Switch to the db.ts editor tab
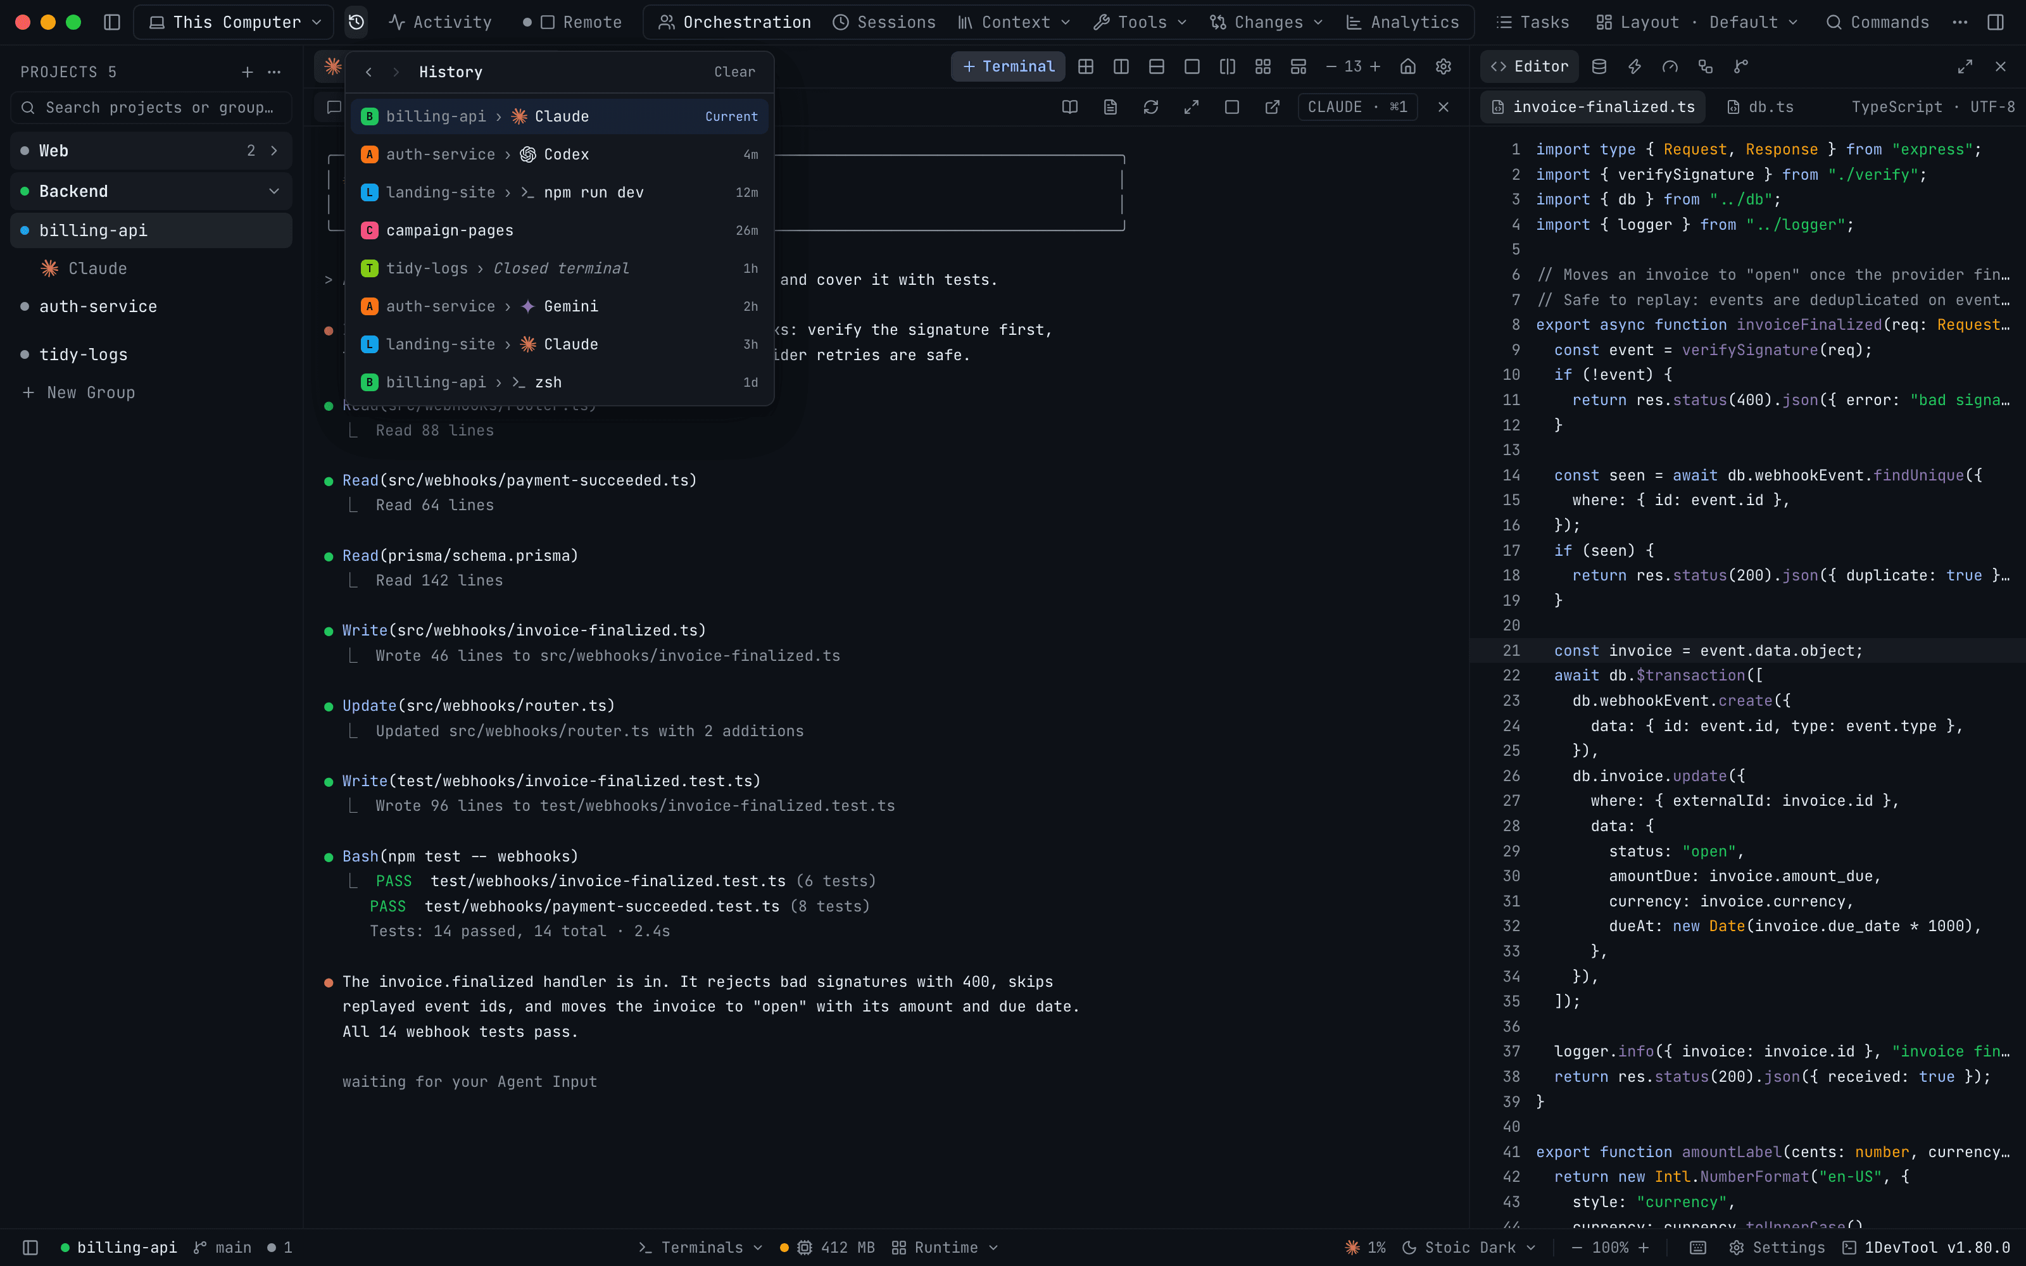 pos(1761,107)
